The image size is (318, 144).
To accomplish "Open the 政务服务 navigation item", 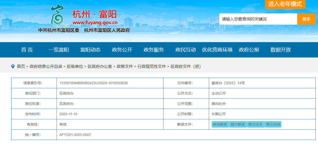I will 154,50.
